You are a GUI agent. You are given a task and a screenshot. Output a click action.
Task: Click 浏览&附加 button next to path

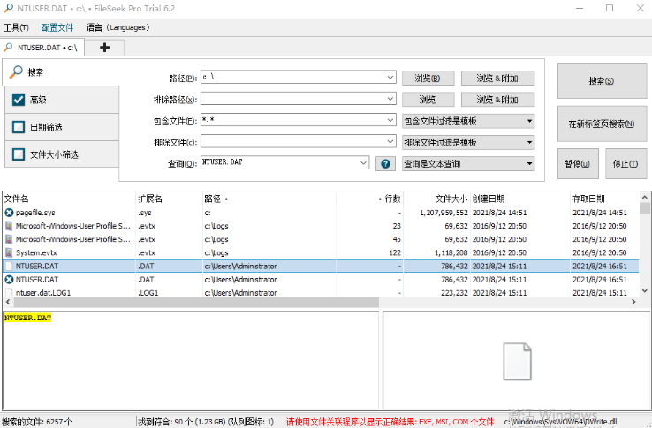pyautogui.click(x=497, y=79)
